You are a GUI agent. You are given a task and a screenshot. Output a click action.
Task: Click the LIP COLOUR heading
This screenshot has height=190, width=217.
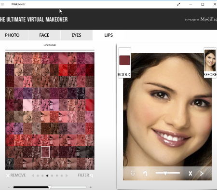50,45
